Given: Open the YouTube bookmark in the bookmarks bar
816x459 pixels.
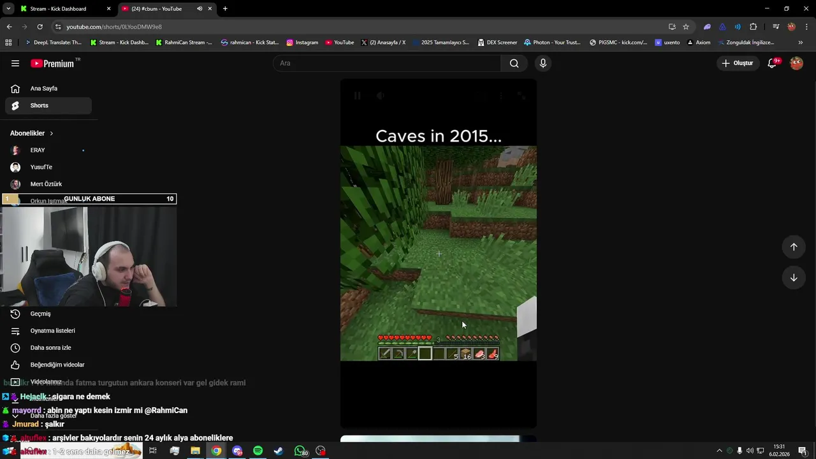Looking at the screenshot, I should [339, 43].
